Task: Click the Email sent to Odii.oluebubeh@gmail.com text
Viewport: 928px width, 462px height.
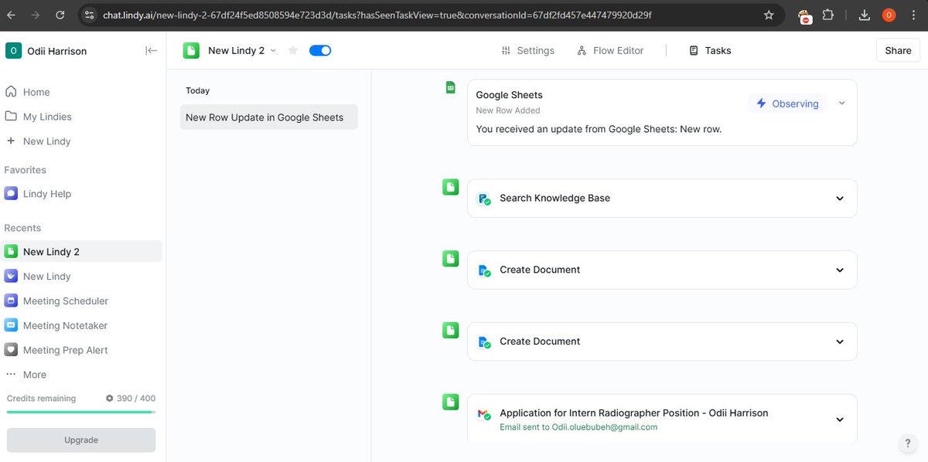Action: pyautogui.click(x=578, y=427)
